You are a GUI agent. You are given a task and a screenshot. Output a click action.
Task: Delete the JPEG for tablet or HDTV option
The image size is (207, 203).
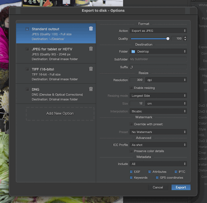(x=91, y=49)
